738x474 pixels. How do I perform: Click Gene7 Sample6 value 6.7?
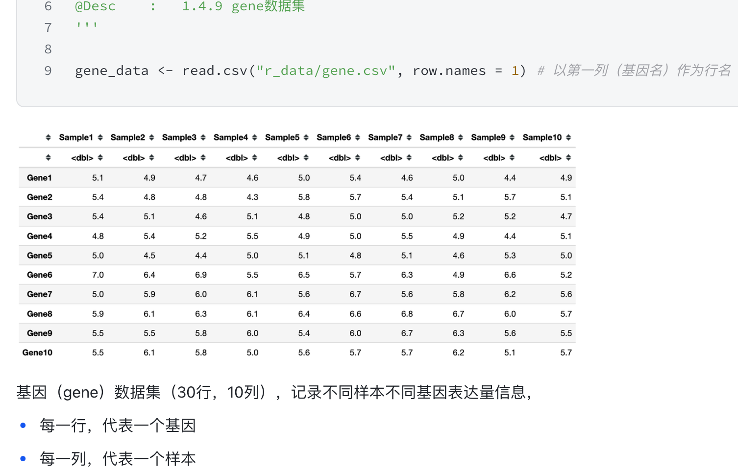[355, 294]
